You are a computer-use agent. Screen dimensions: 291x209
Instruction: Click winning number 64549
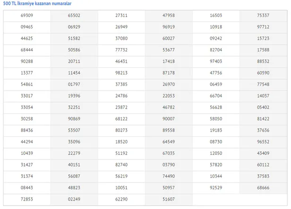pos(169,142)
